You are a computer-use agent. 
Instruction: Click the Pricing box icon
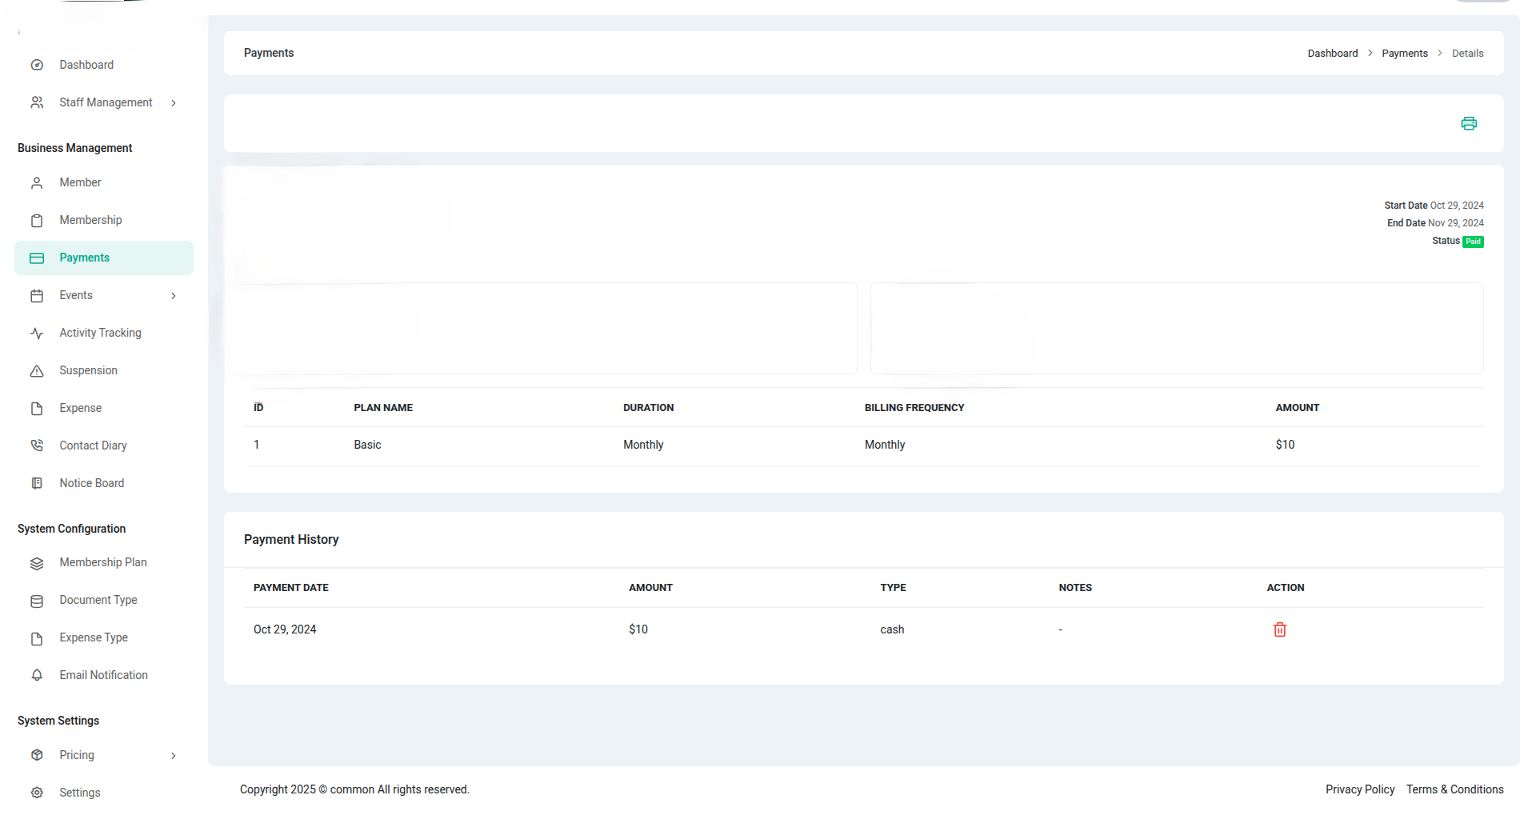tap(37, 755)
